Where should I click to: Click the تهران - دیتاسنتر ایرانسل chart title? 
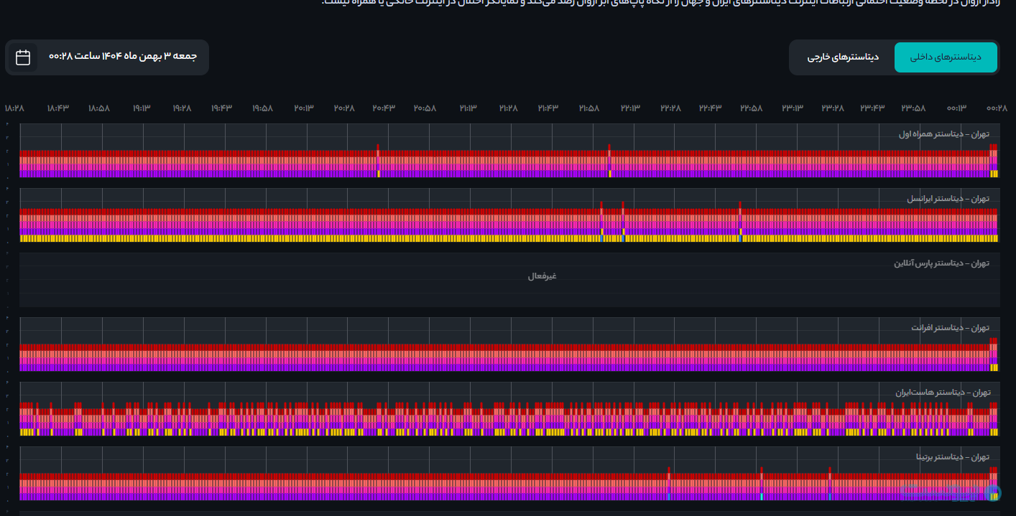pos(948,199)
